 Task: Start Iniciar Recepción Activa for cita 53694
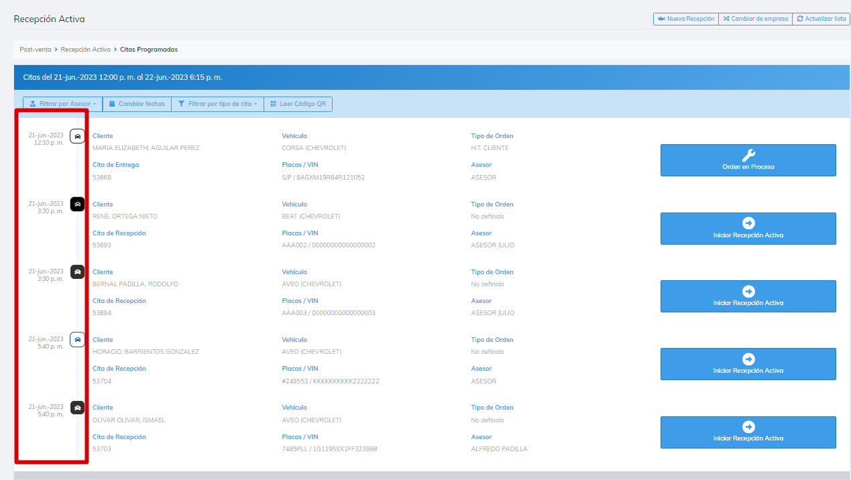tap(748, 296)
